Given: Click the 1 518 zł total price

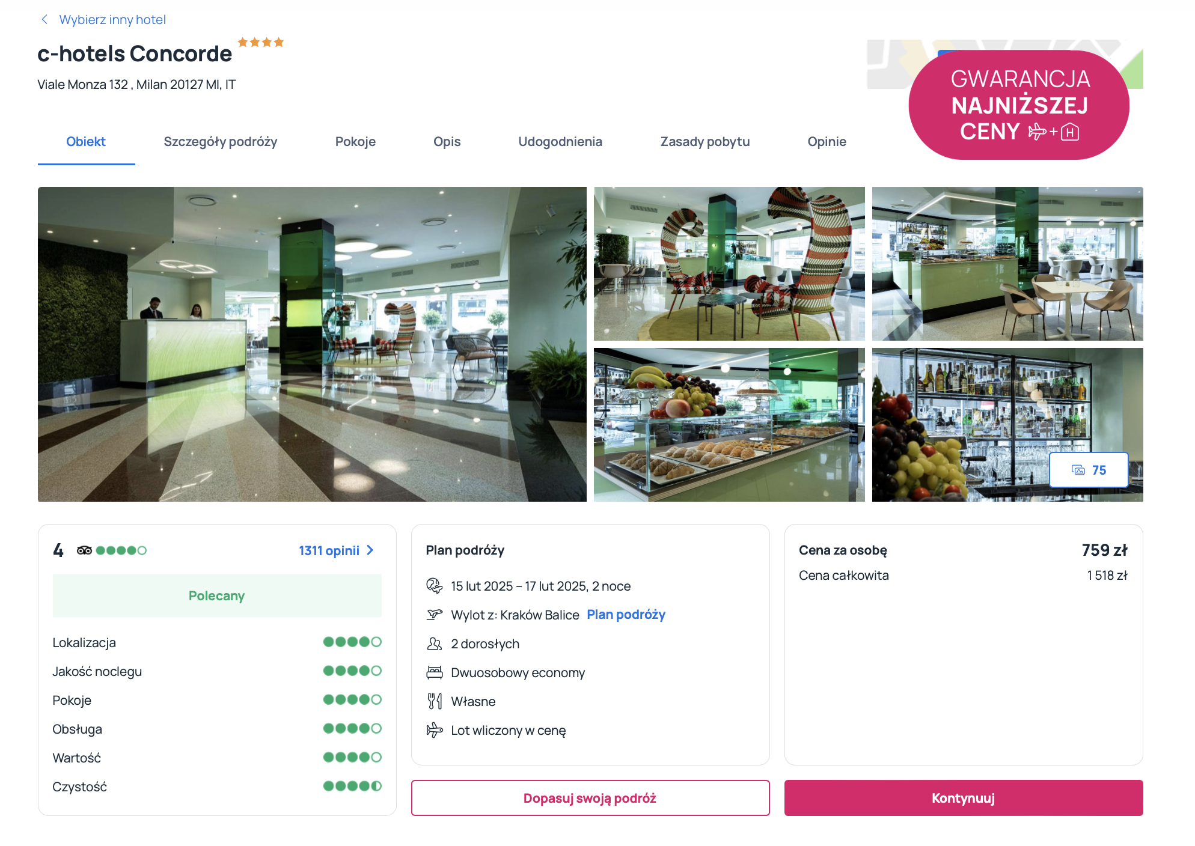Looking at the screenshot, I should point(1107,576).
